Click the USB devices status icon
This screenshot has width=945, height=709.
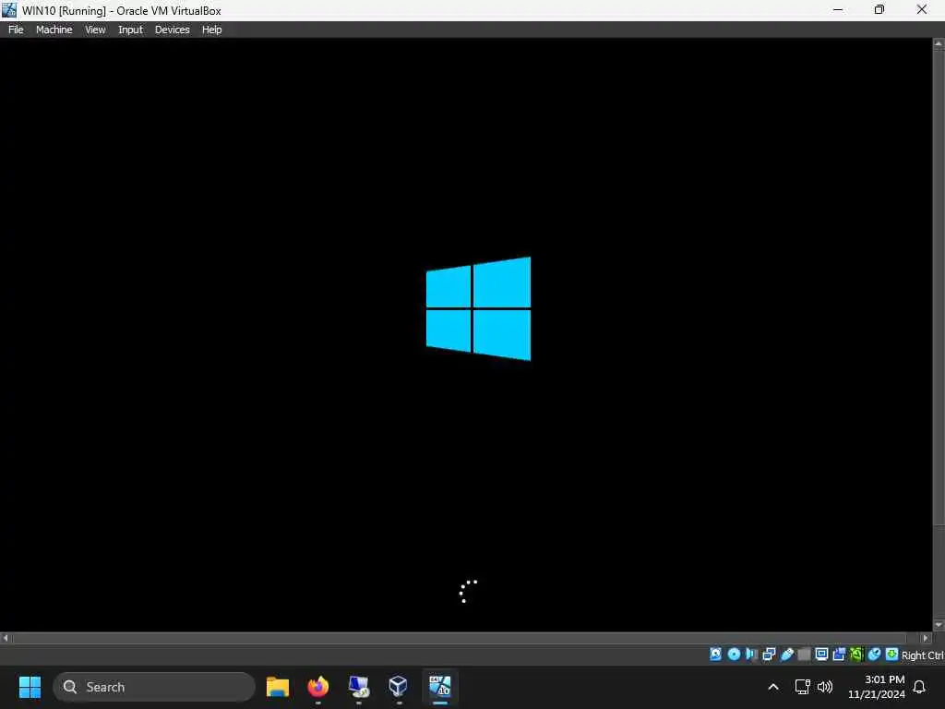pos(786,655)
